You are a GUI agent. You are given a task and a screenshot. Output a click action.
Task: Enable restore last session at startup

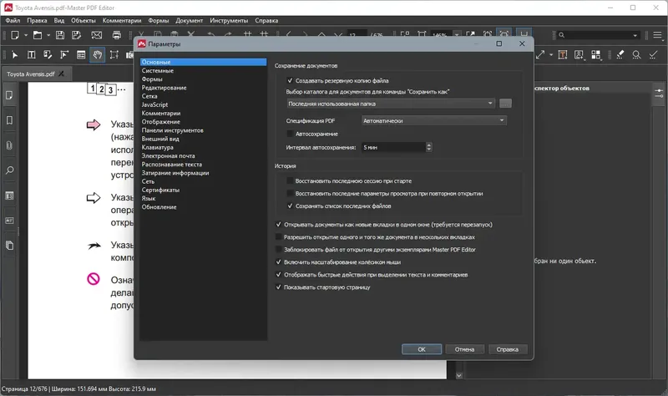tap(290, 180)
